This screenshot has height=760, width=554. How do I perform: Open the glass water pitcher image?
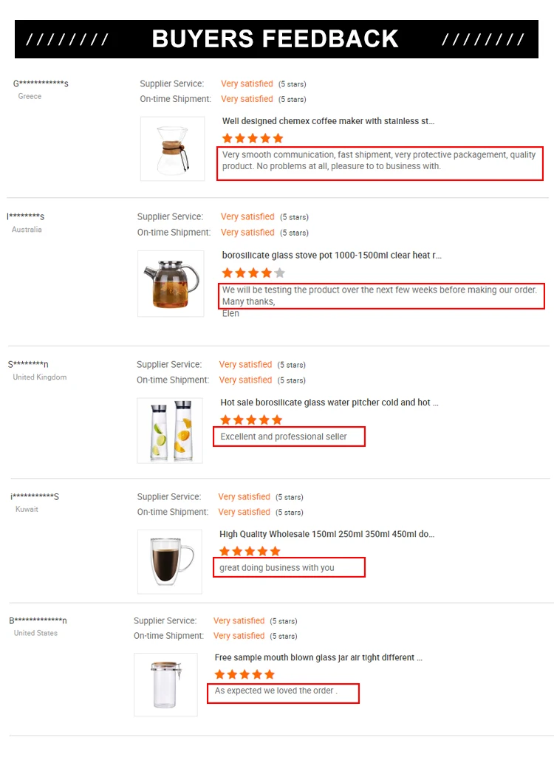point(169,431)
